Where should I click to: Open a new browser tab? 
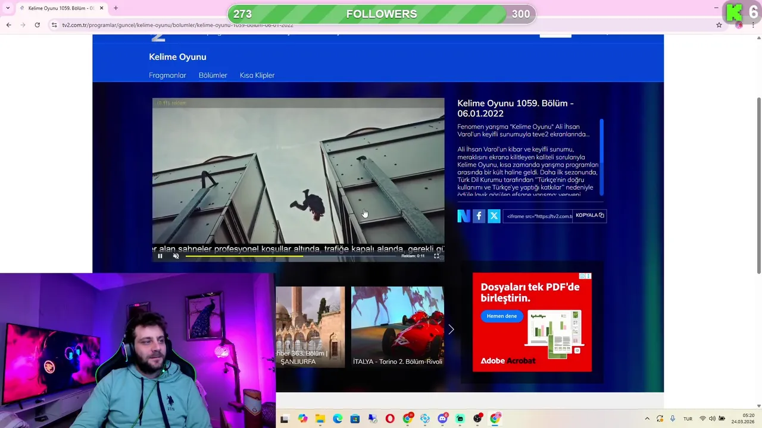pyautogui.click(x=115, y=8)
